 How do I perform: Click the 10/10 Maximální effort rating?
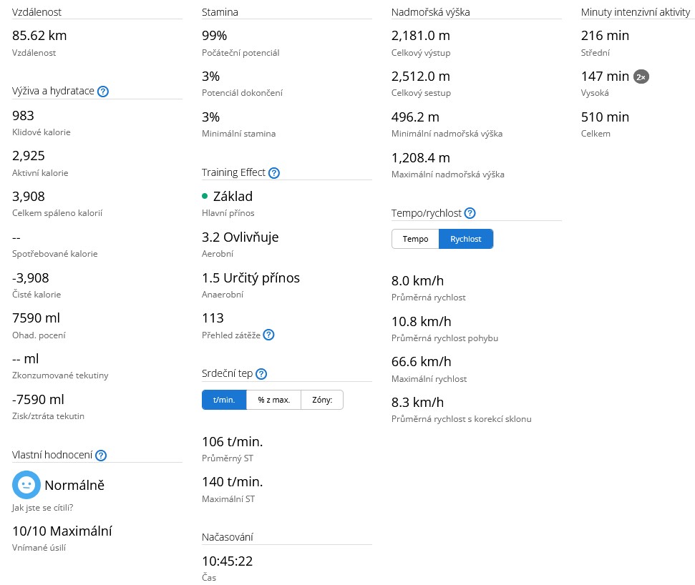(62, 531)
